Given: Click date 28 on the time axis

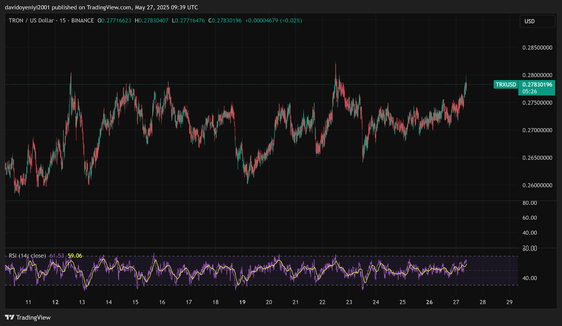Looking at the screenshot, I should tap(483, 302).
